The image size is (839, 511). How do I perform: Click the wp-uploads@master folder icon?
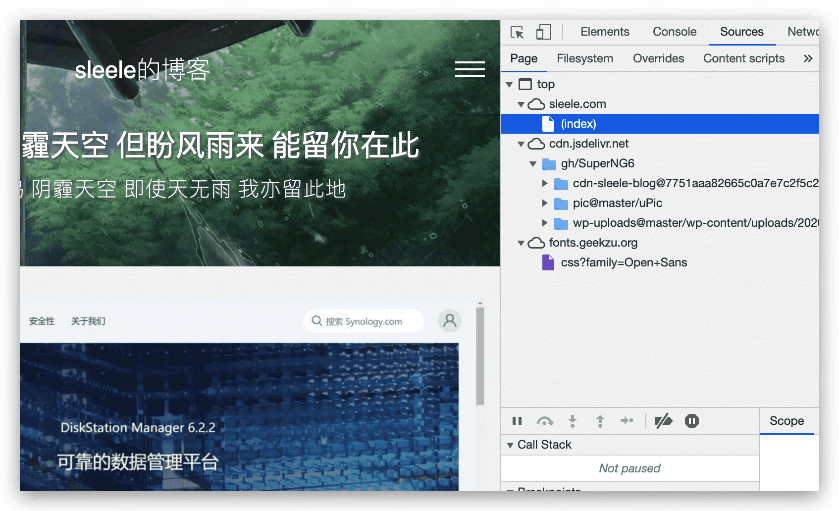(561, 223)
